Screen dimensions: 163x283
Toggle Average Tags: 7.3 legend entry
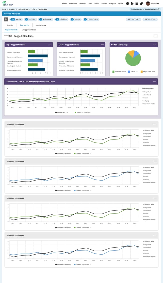tap(61, 113)
